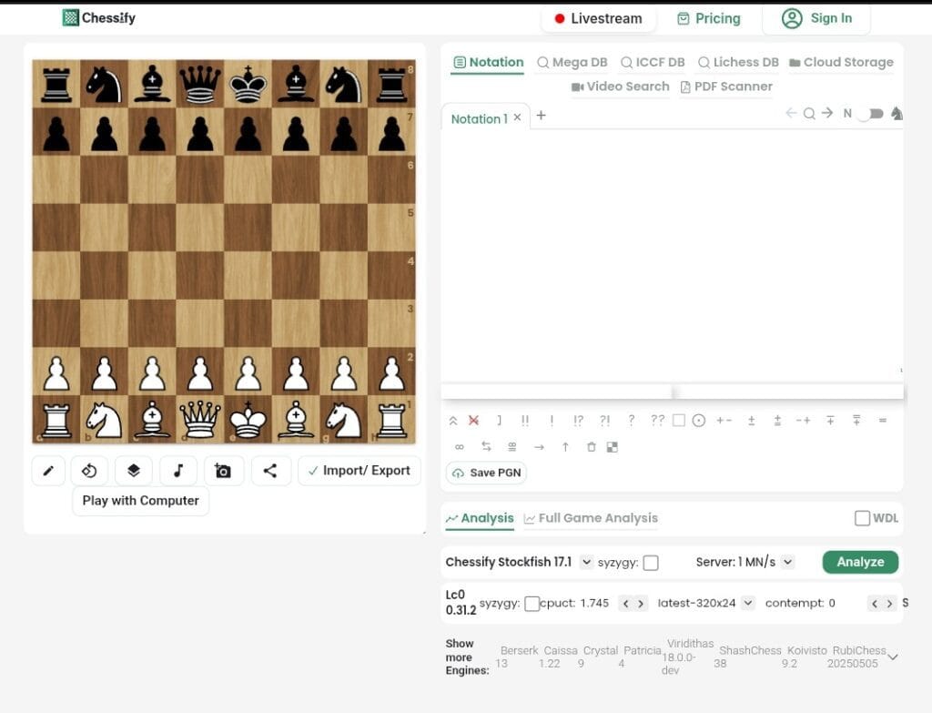Click the camera screenshot icon below the board
The height and width of the screenshot is (713, 932).
coord(223,471)
